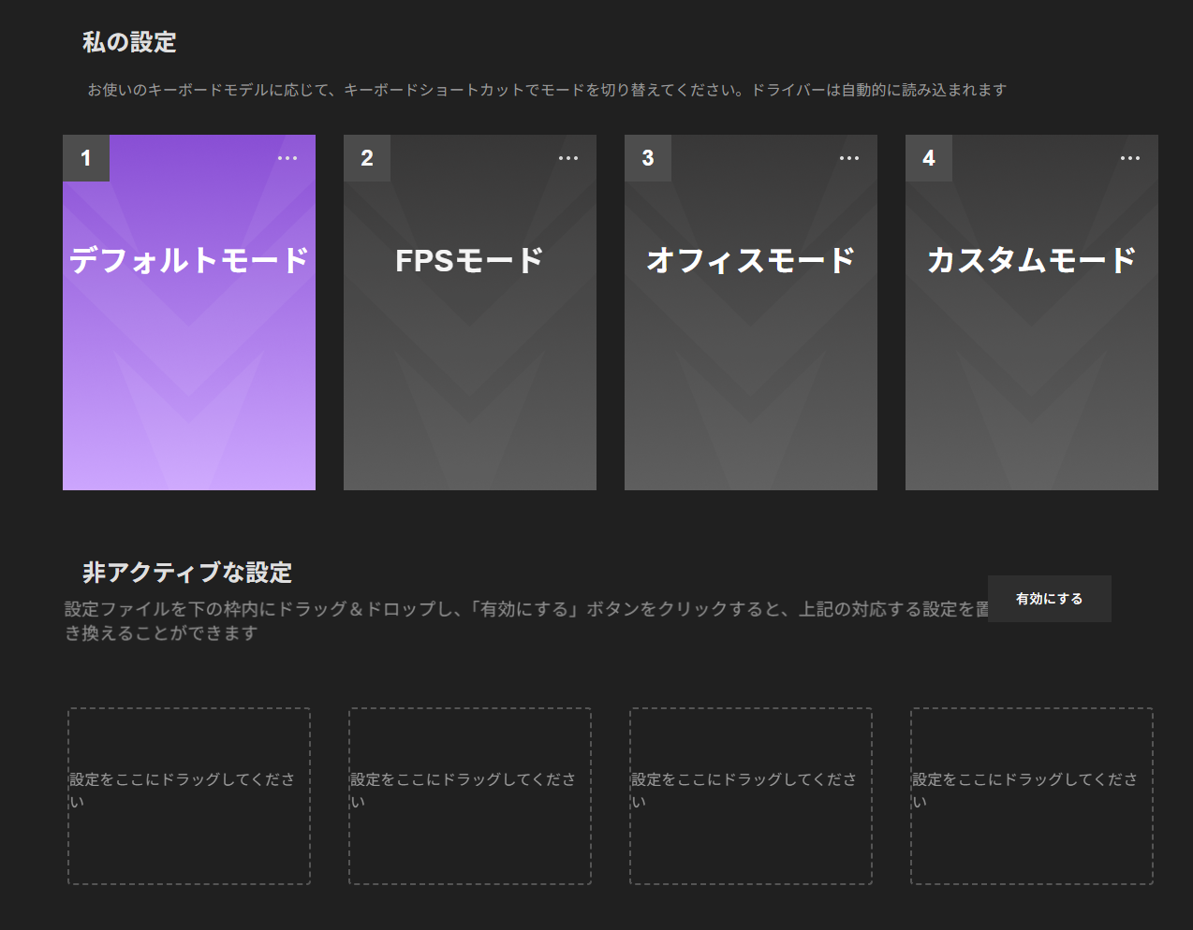This screenshot has width=1193, height=930.
Task: Click the keyboard shortcut description under 私の設定
Action: [x=547, y=90]
